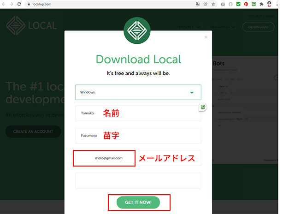Close the Download Local dialog
295x214 pixels.
[x=206, y=37]
